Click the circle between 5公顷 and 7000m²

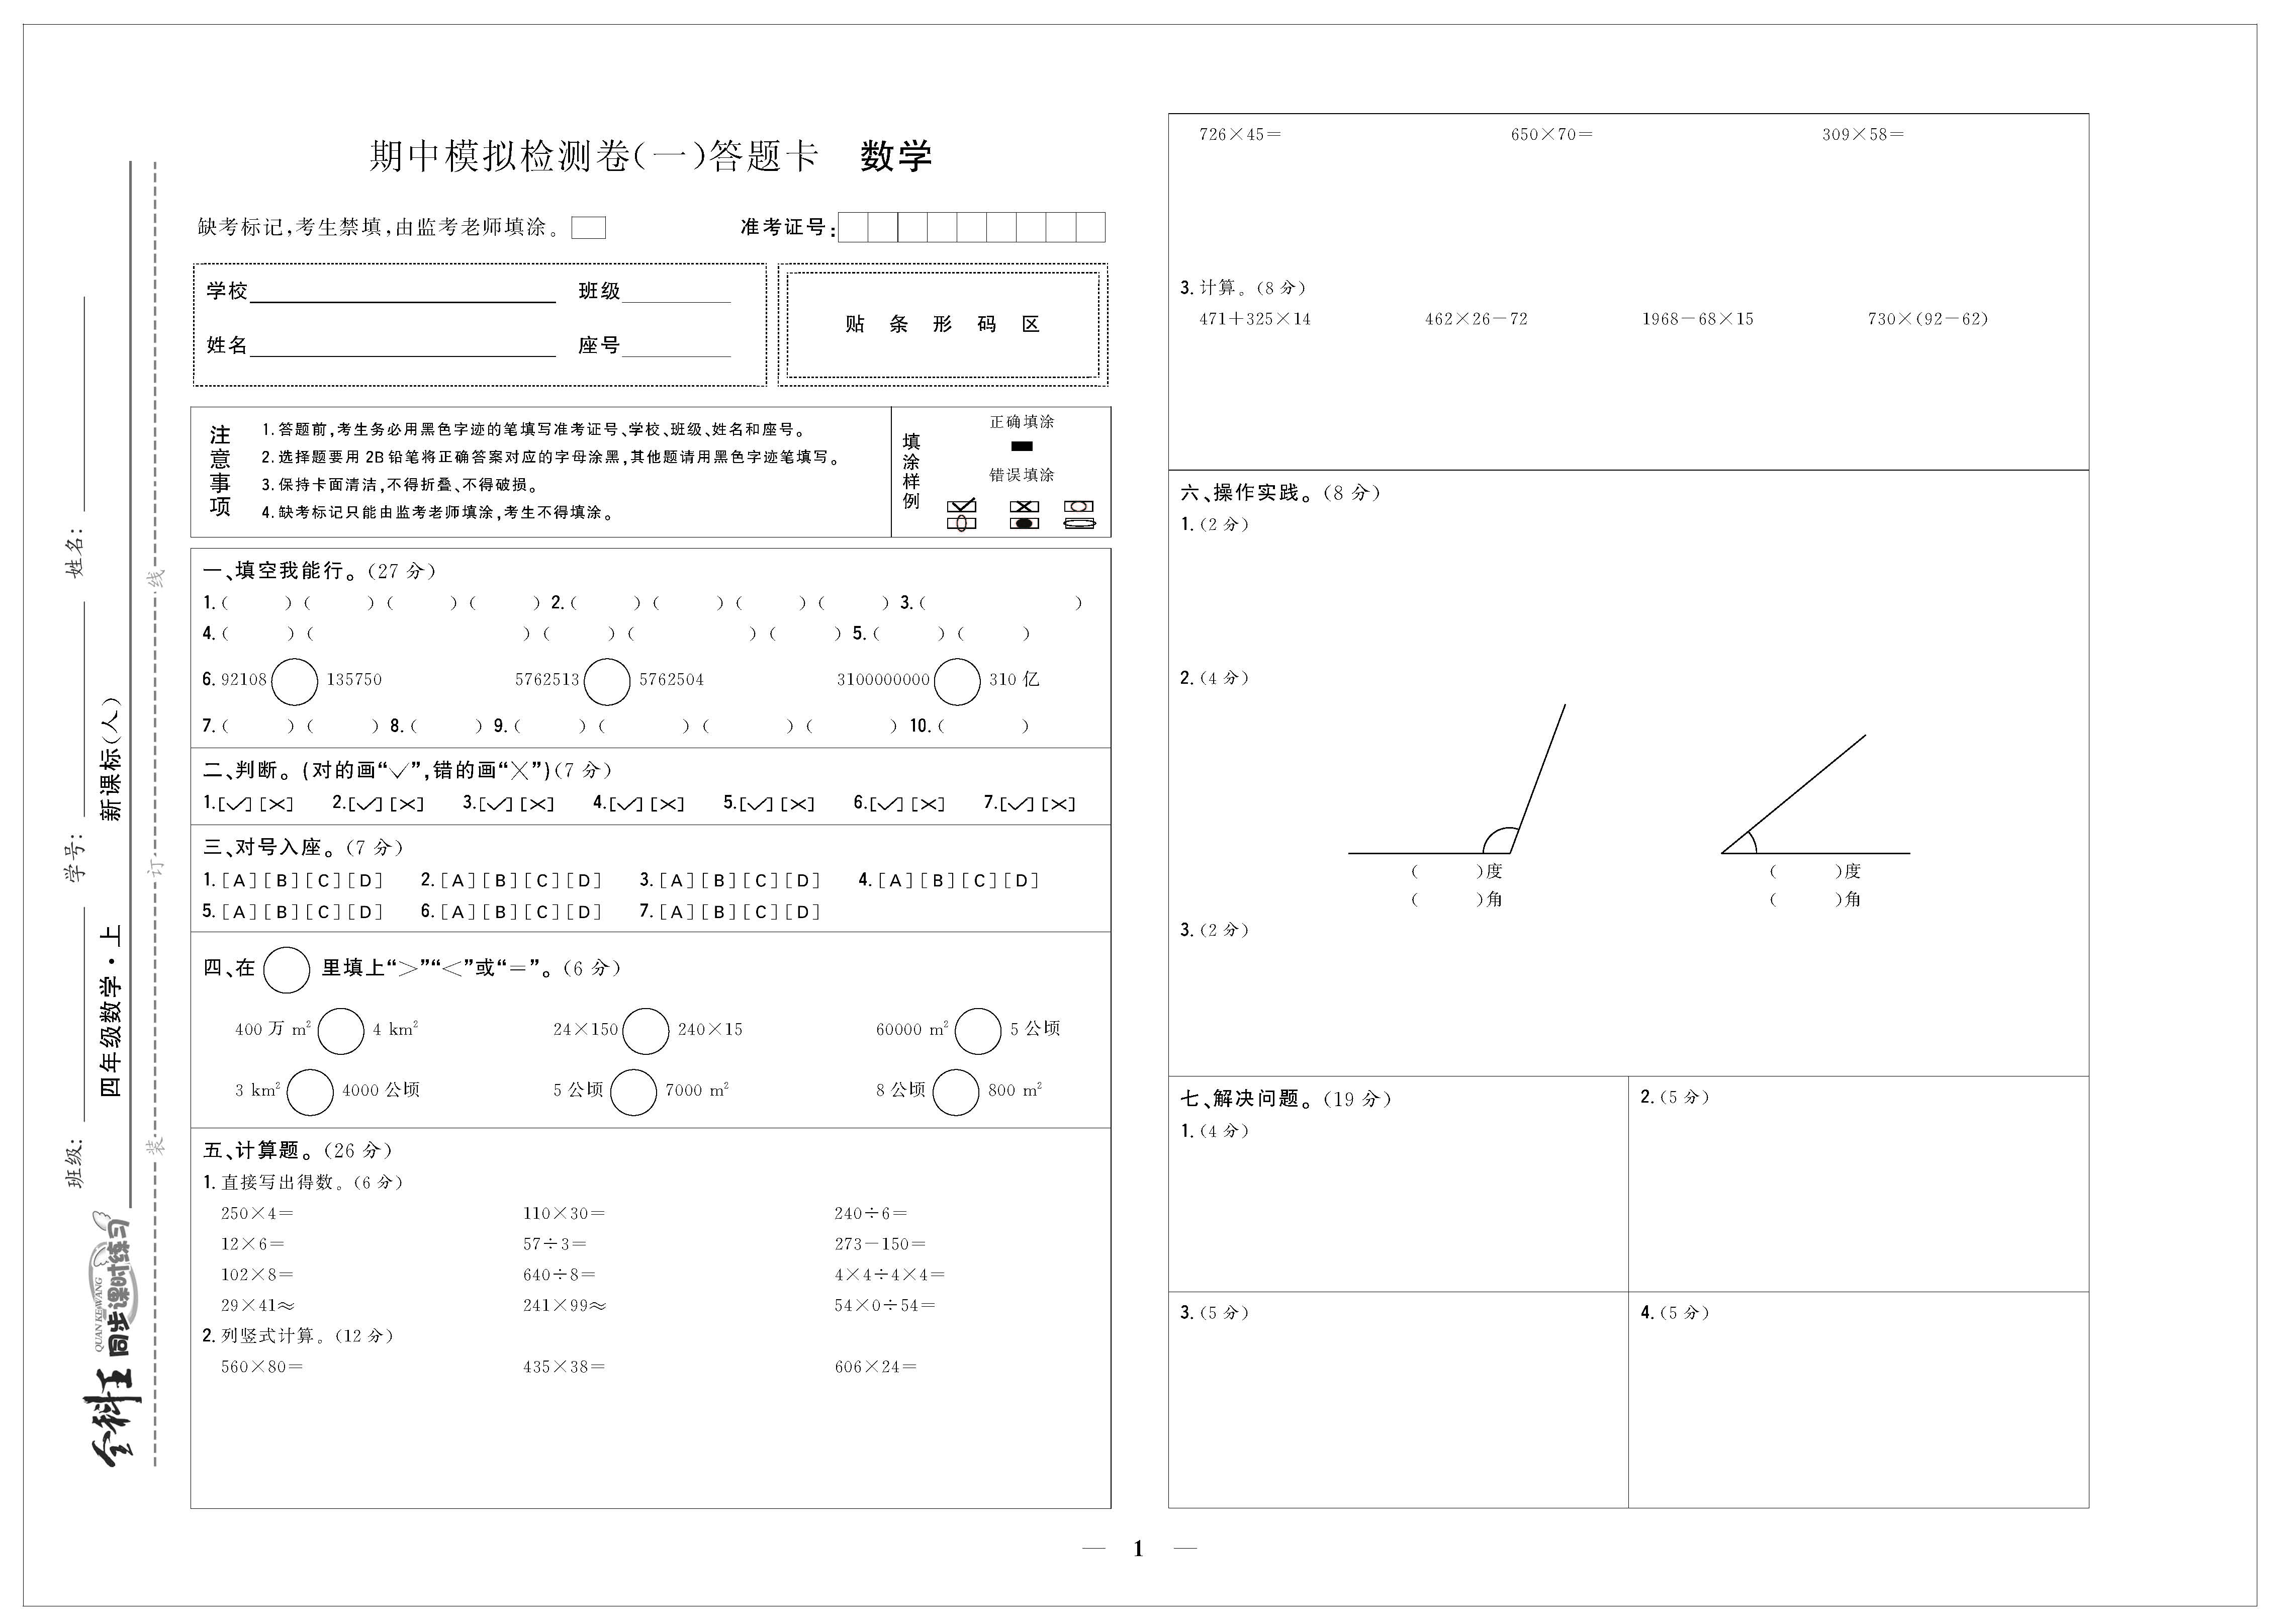[x=633, y=1092]
